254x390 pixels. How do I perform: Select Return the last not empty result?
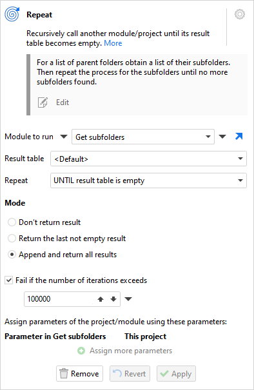[12, 239]
